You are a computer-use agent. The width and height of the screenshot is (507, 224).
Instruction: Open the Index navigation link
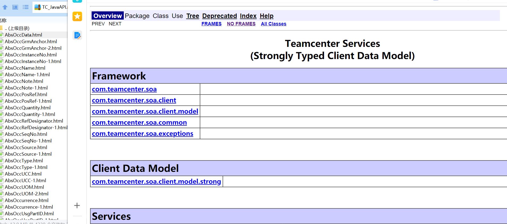pyautogui.click(x=248, y=16)
